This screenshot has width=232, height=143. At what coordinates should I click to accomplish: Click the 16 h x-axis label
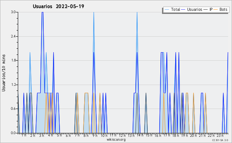[x=158, y=135]
